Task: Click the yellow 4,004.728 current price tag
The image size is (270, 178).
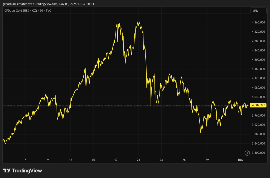Action: coord(259,105)
